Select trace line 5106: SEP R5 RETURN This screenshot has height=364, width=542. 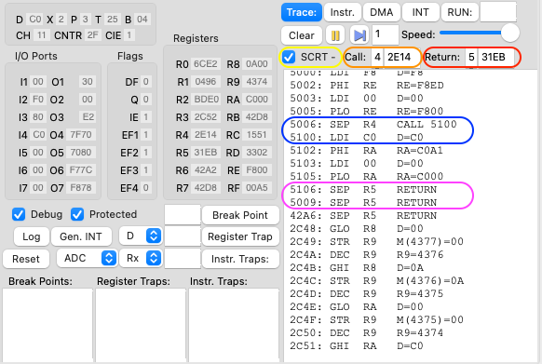coord(363,189)
